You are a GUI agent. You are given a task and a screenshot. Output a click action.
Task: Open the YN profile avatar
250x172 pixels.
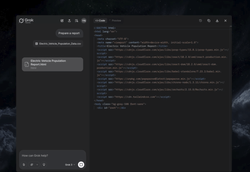84,21
